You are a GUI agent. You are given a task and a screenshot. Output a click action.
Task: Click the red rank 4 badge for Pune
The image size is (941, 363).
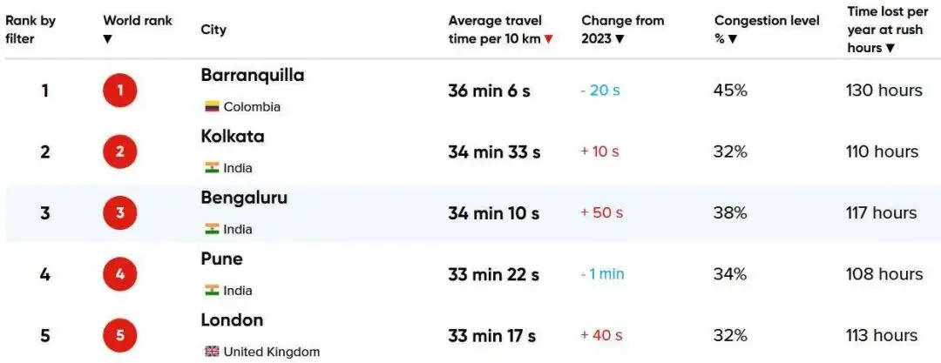coord(120,274)
